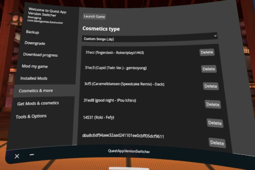The image size is (255, 170).
Task: Open the Backup section
Action: tap(33, 32)
